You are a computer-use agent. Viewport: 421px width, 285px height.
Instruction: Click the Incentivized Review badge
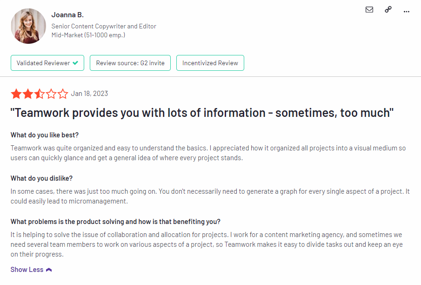[210, 63]
